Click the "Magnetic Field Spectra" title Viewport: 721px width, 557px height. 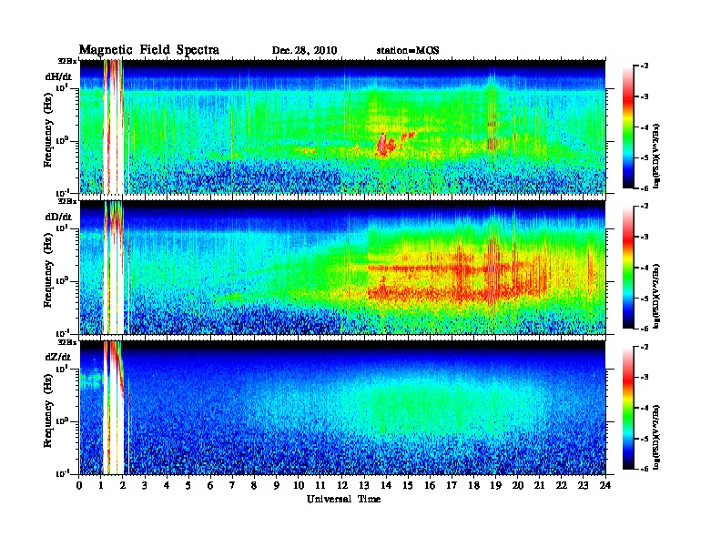(149, 50)
